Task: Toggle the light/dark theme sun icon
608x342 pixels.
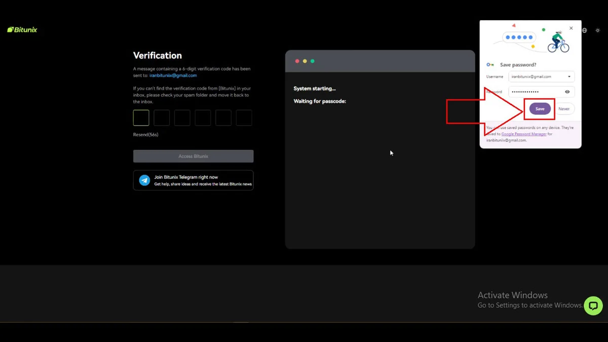Action: pyautogui.click(x=598, y=30)
